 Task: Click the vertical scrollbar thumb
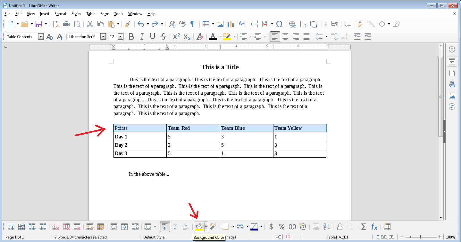[440, 97]
